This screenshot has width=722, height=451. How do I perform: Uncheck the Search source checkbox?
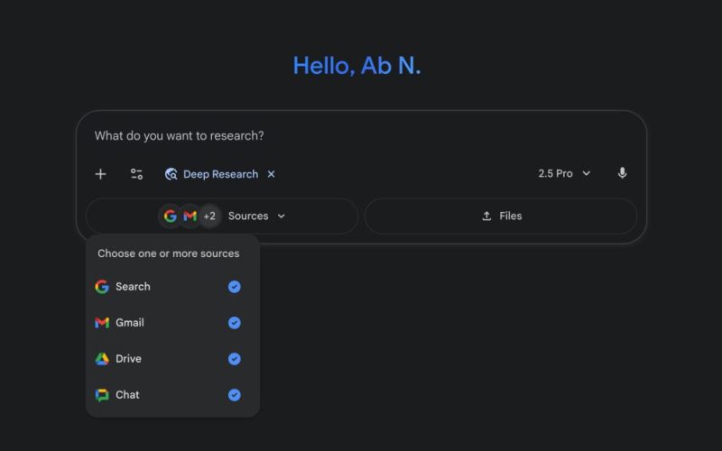click(x=235, y=287)
